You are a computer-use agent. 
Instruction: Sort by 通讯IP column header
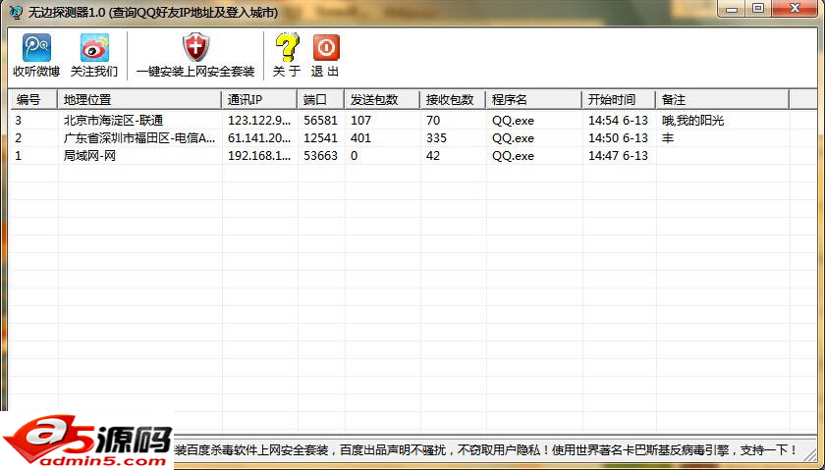click(x=259, y=99)
